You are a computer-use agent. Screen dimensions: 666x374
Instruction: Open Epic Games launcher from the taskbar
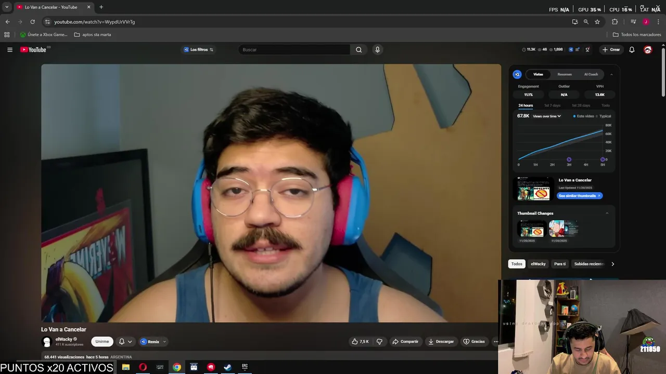[x=245, y=367]
